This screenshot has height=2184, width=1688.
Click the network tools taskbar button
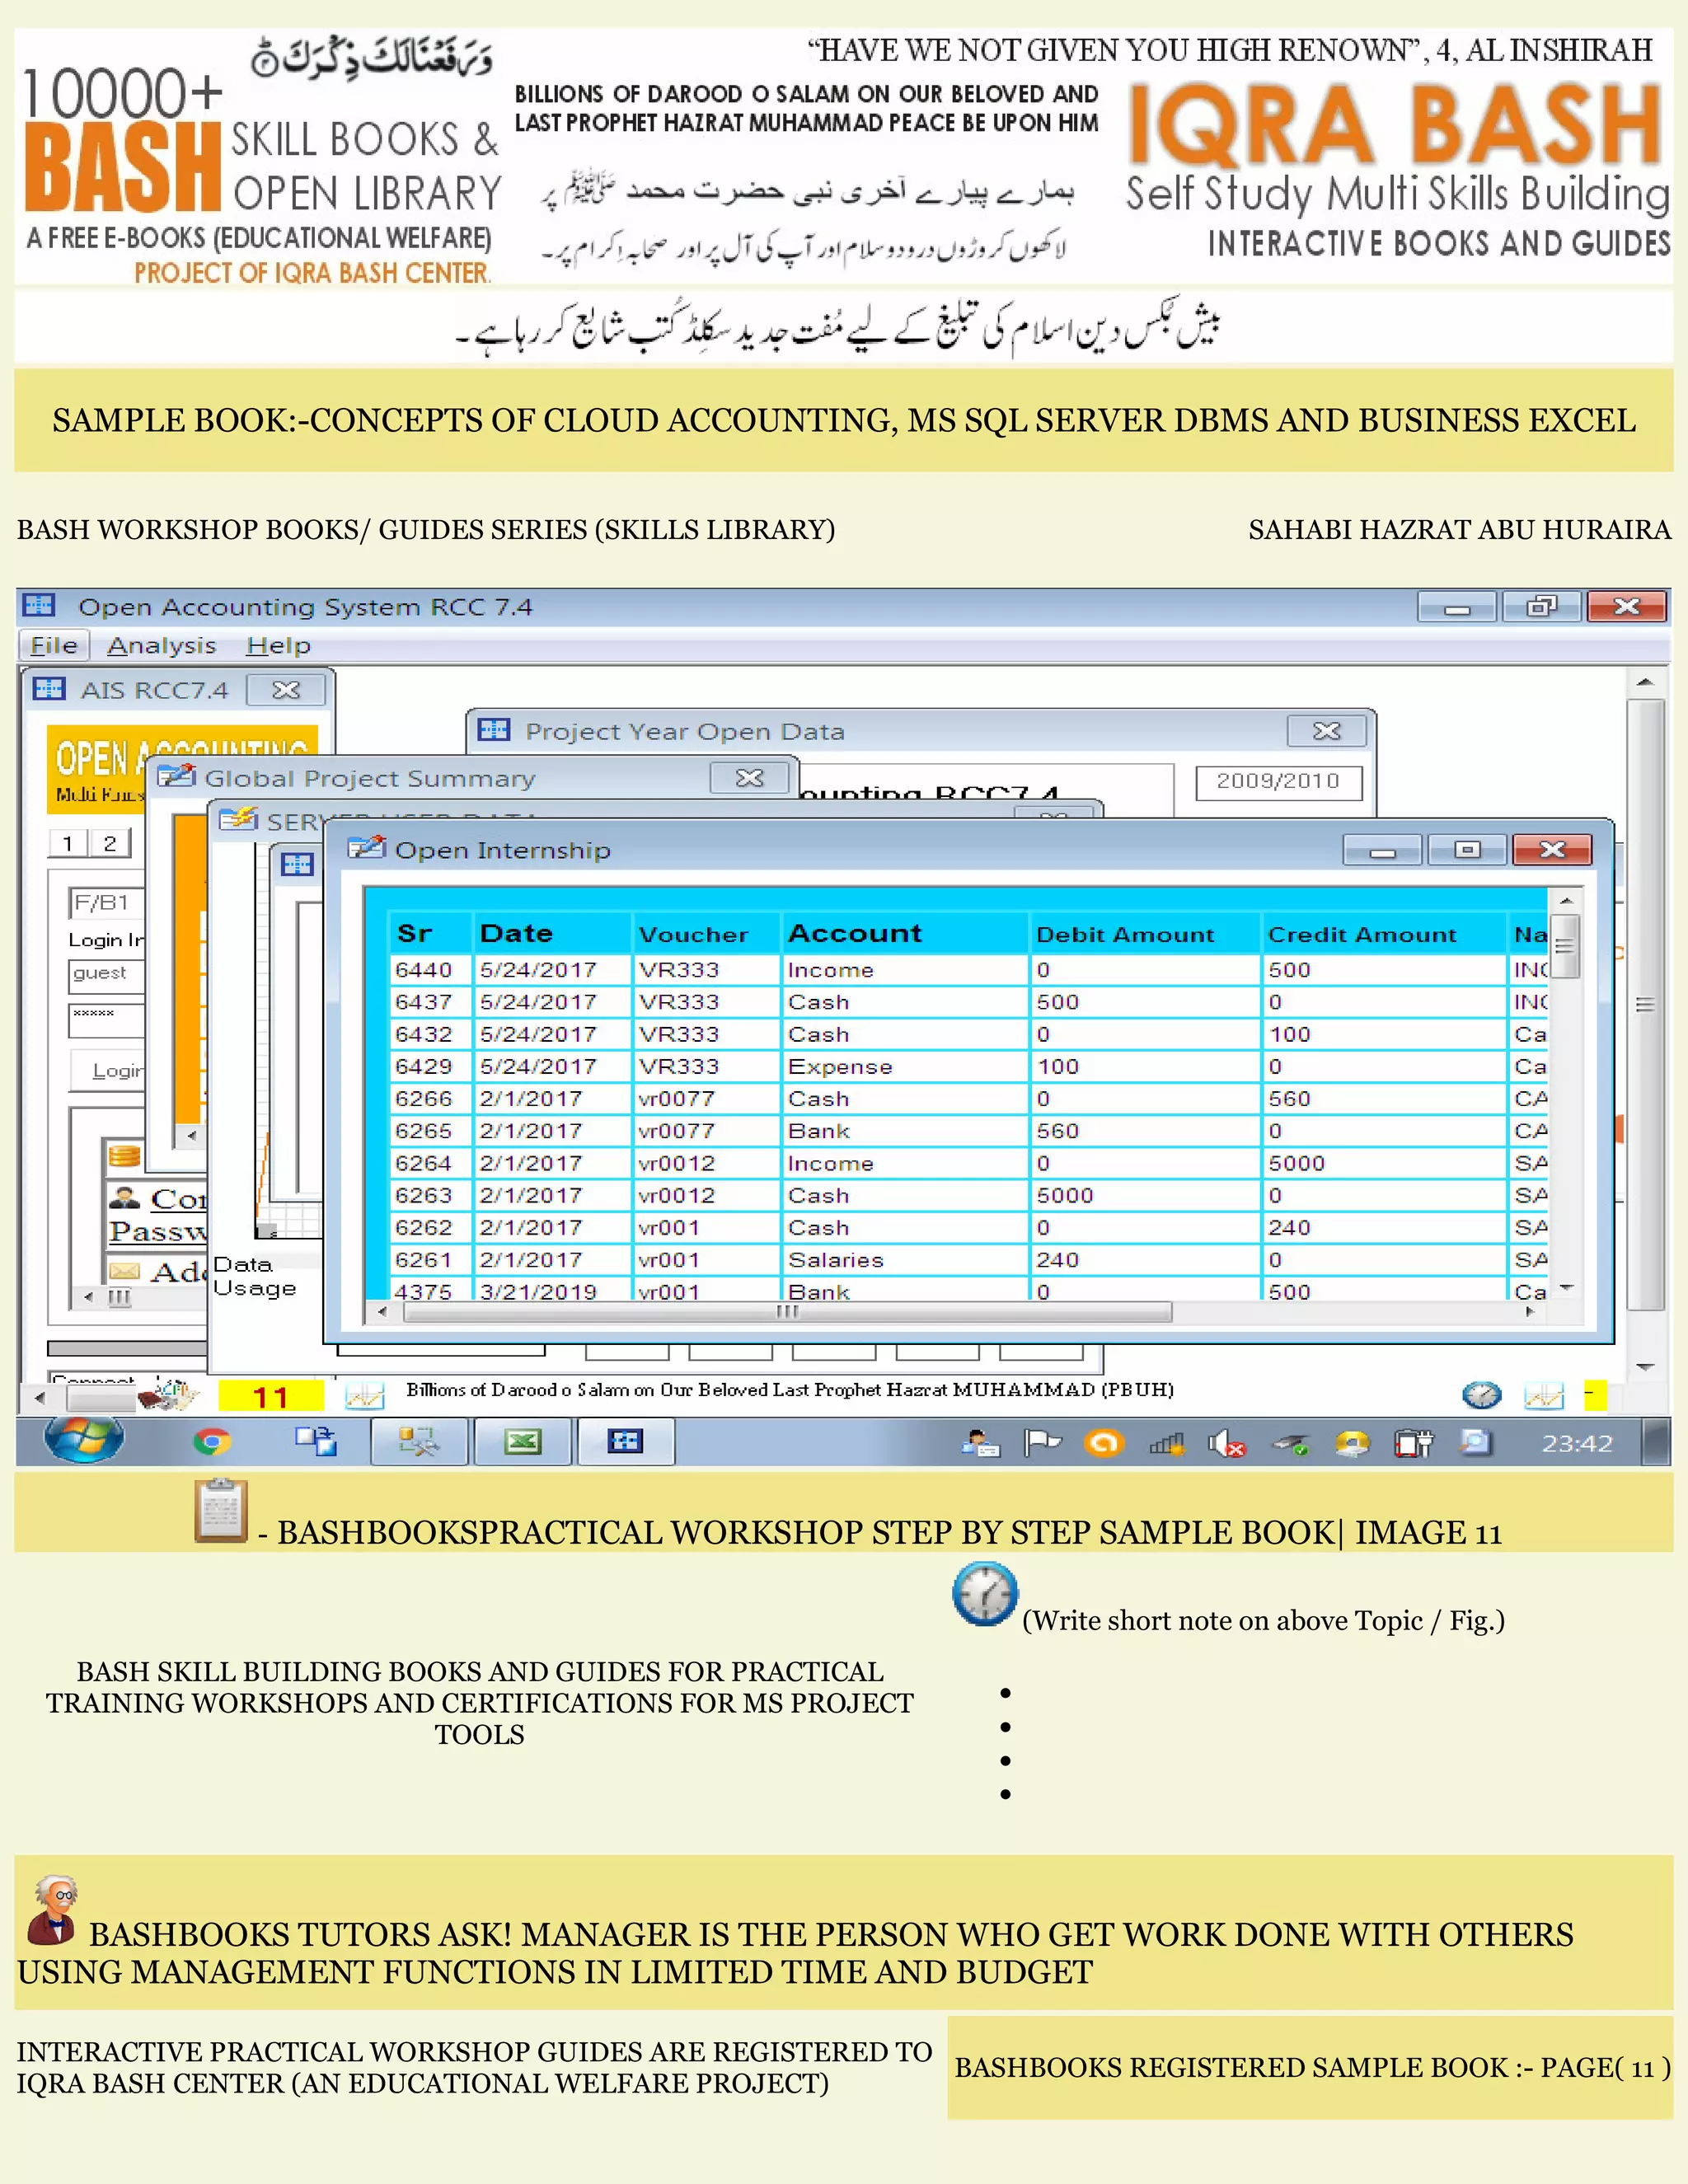[x=418, y=1442]
